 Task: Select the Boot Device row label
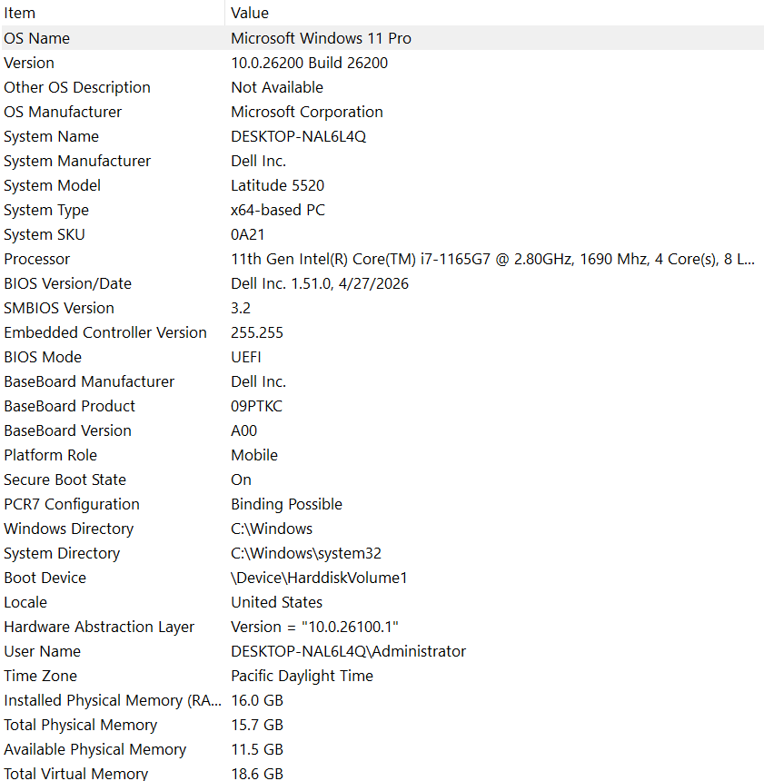point(45,578)
